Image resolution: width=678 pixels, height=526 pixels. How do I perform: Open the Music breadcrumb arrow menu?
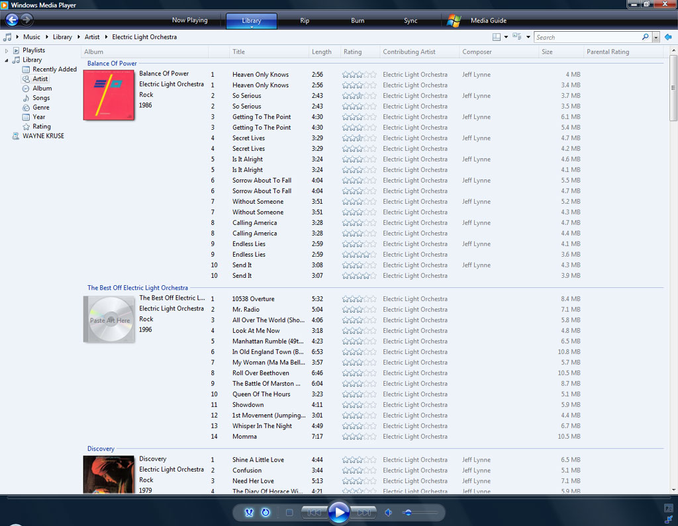point(17,37)
